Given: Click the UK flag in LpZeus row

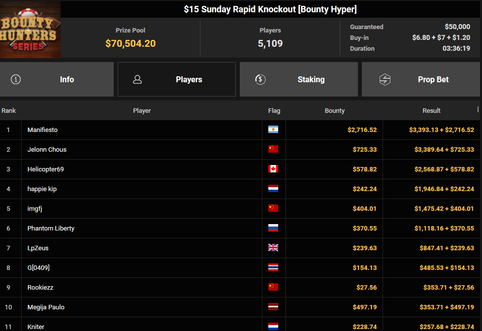Looking at the screenshot, I should pyautogui.click(x=273, y=248).
